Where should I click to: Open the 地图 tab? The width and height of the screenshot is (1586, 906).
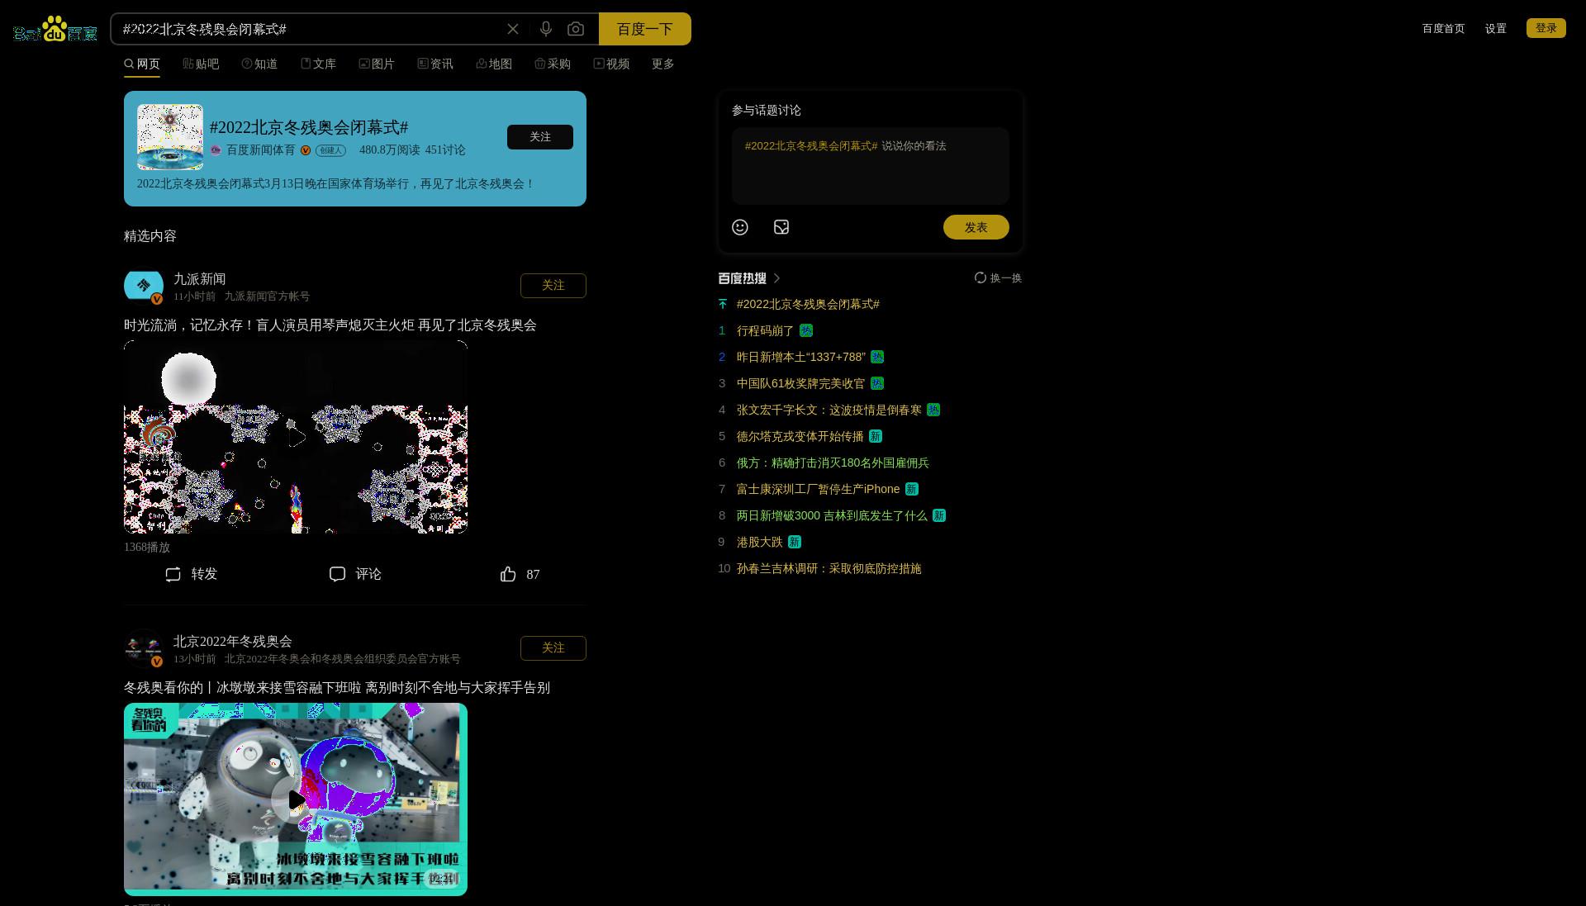(x=494, y=64)
